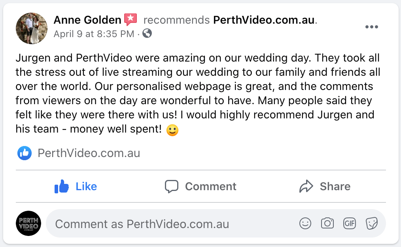
Task: Click the PerthVideo black logo avatar
Action: pos(28,223)
